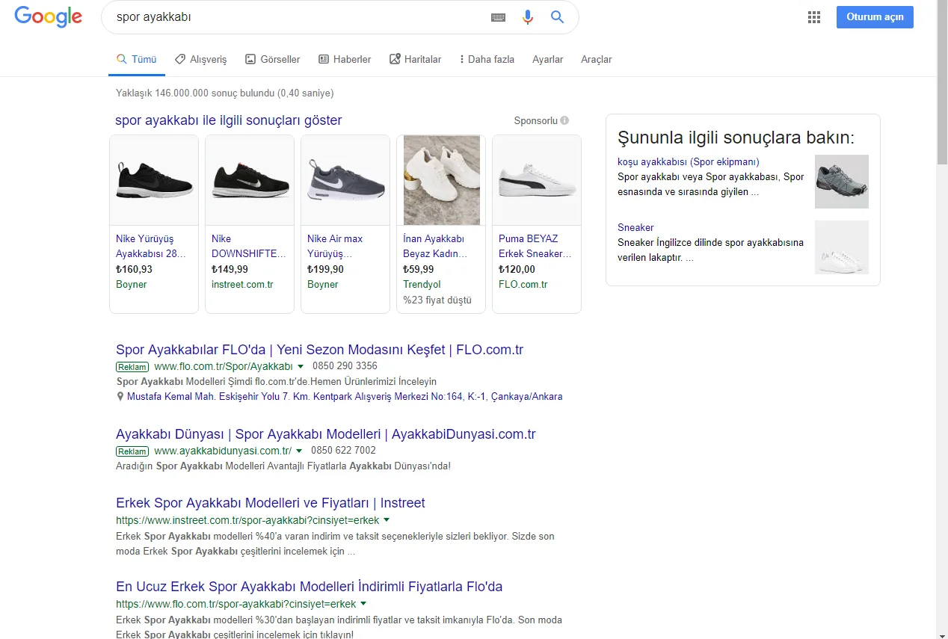
Task: Click the Boyner seller under Nike Air max
Action: (322, 285)
